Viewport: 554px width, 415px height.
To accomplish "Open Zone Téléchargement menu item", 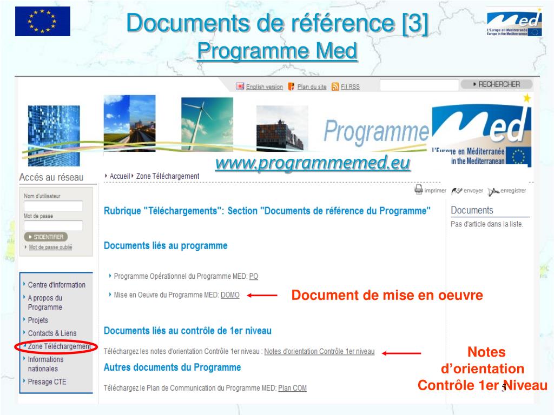I will pyautogui.click(x=60, y=346).
